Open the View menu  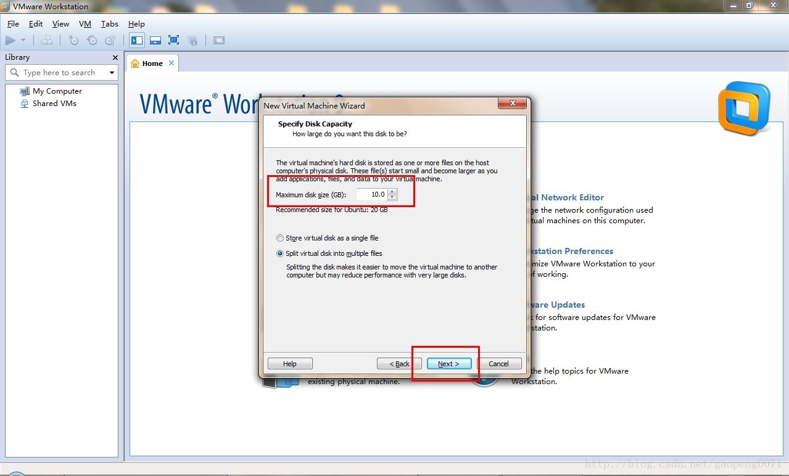click(x=60, y=23)
